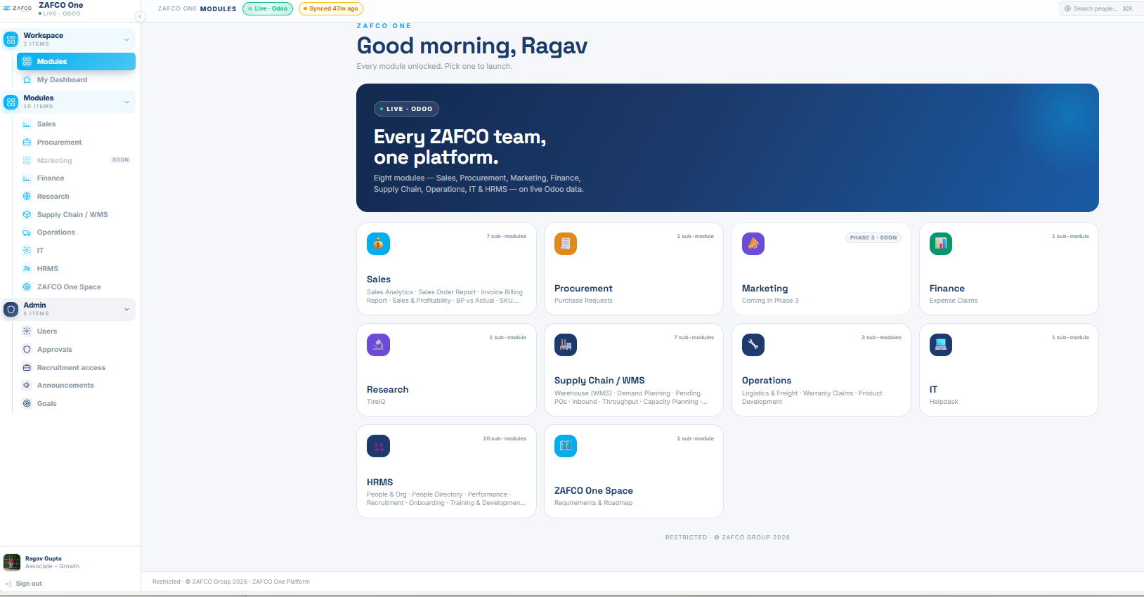Click the ZAFCO ONE MODULES breadcrumb
This screenshot has height=597, width=1144.
point(197,9)
